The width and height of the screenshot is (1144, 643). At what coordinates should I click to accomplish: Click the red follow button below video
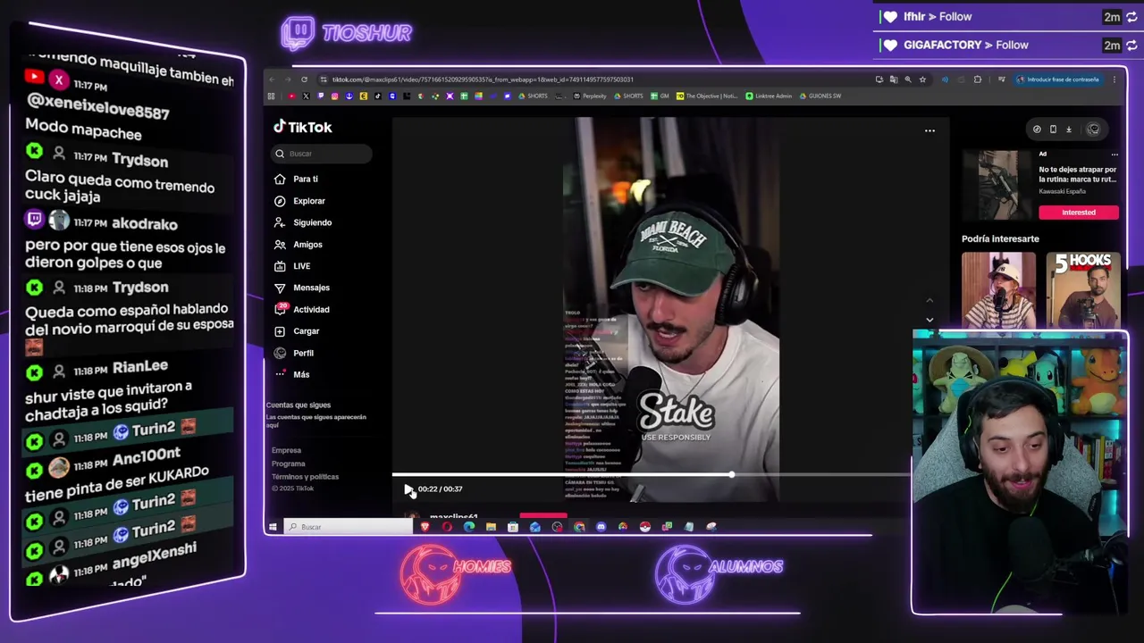(543, 515)
